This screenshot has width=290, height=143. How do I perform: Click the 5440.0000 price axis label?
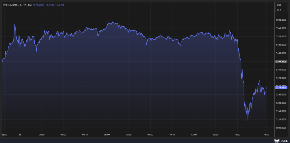click(281, 53)
